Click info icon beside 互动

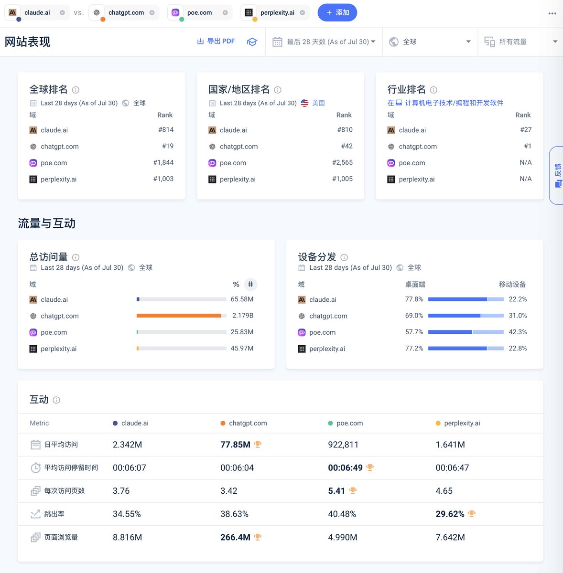coord(56,400)
